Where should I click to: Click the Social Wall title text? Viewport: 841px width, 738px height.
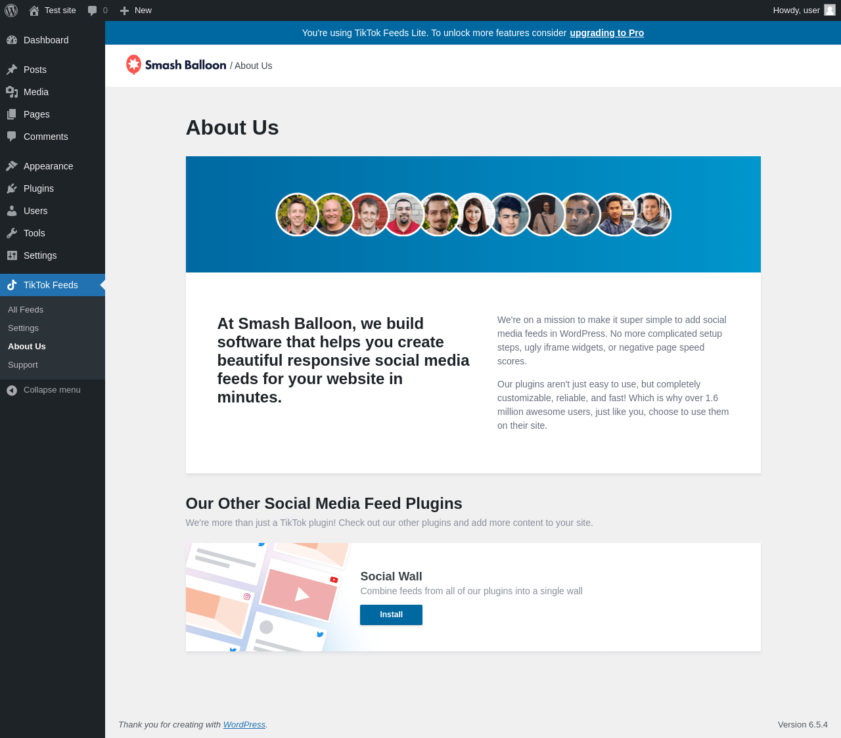(391, 576)
